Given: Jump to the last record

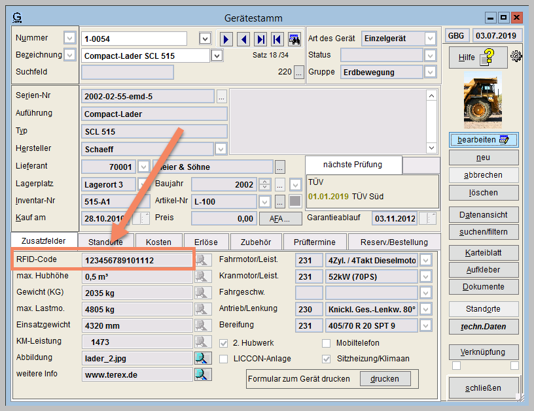Looking at the screenshot, I should click(x=260, y=39).
